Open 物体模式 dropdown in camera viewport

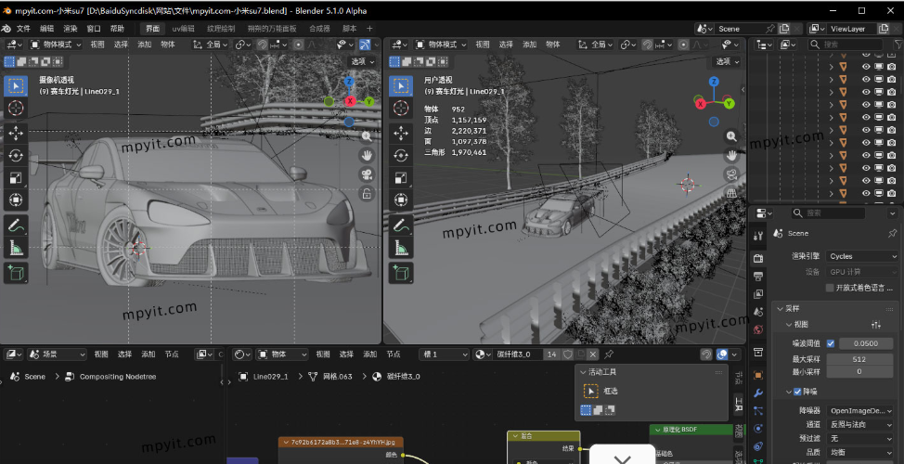(x=56, y=45)
